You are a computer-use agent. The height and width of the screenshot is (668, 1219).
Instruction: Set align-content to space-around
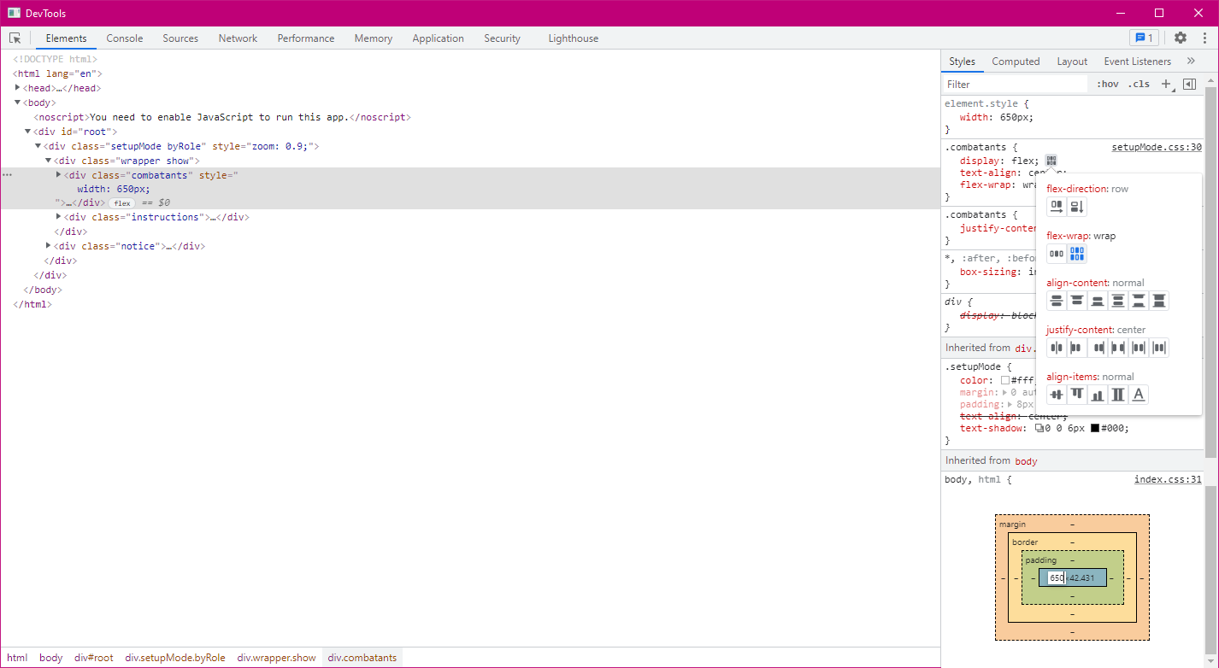click(x=1118, y=301)
